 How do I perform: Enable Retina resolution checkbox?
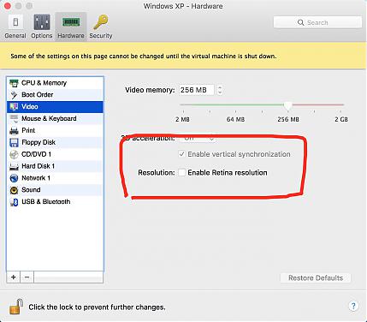click(181, 172)
